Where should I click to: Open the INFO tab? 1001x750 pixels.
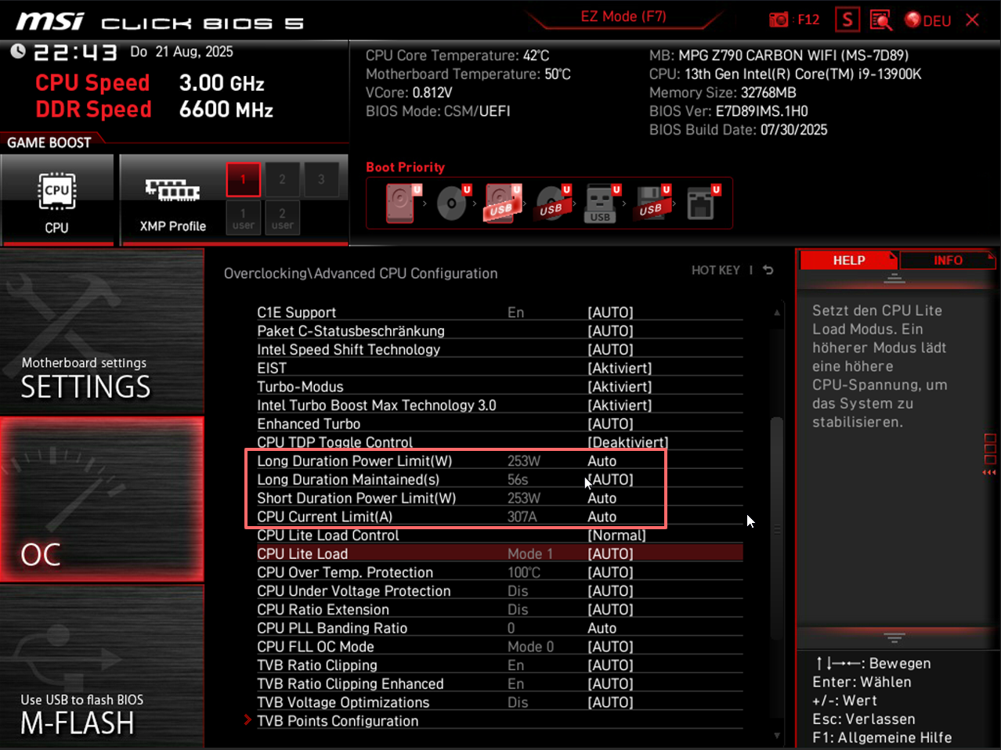948,261
